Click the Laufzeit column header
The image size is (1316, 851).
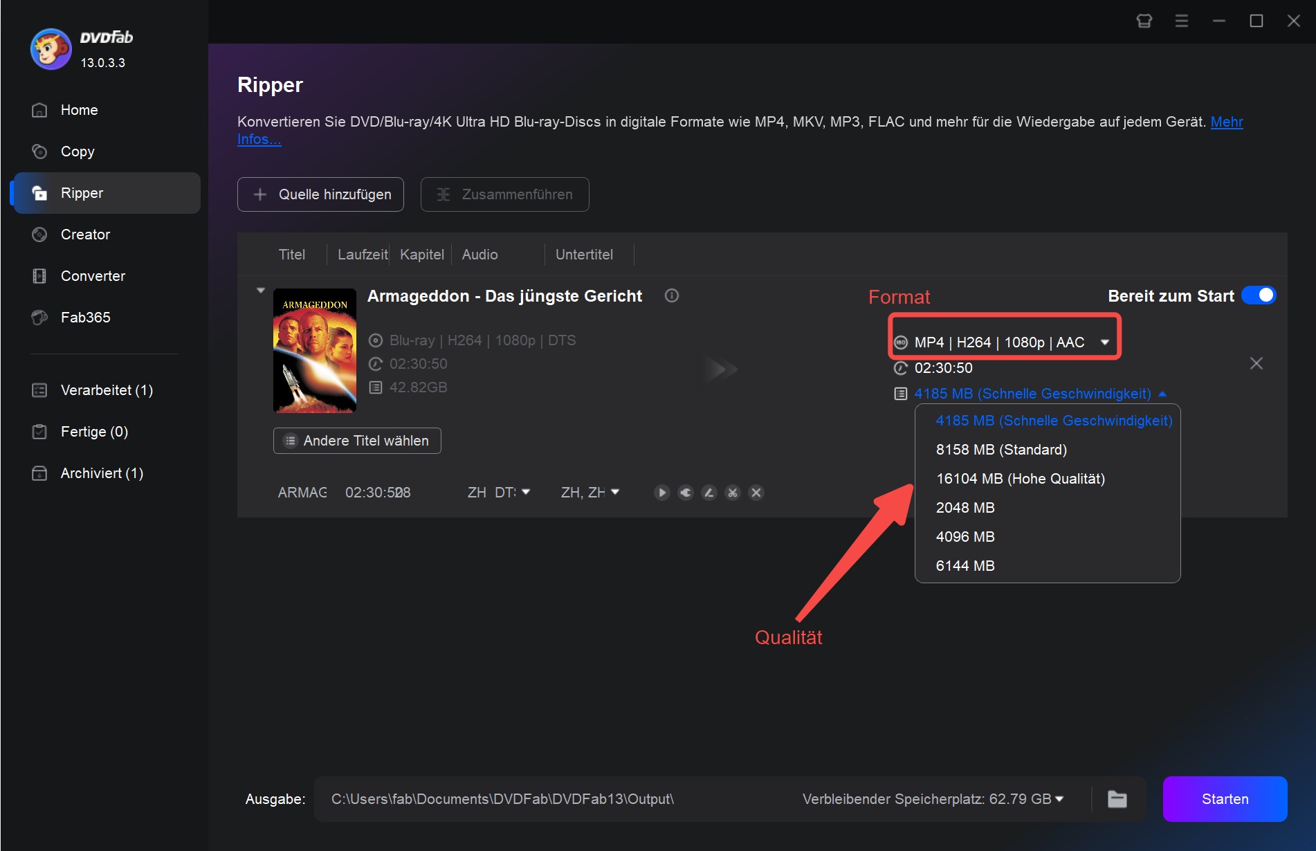coord(363,255)
